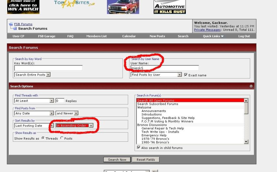Open the Top 4x4 Sites banner
This screenshot has height=172, width=277.
(74, 4)
